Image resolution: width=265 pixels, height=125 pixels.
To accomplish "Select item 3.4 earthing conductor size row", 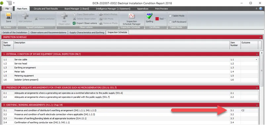I will click(x=130, y=122).
